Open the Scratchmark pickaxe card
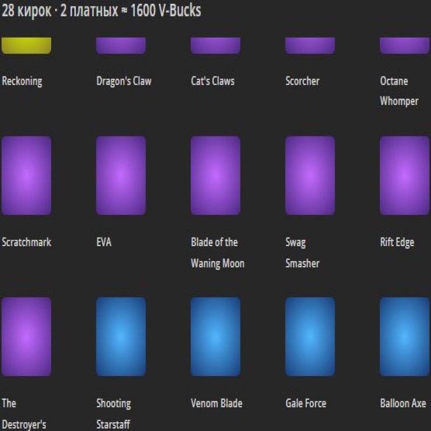431x431 pixels. coord(26,176)
